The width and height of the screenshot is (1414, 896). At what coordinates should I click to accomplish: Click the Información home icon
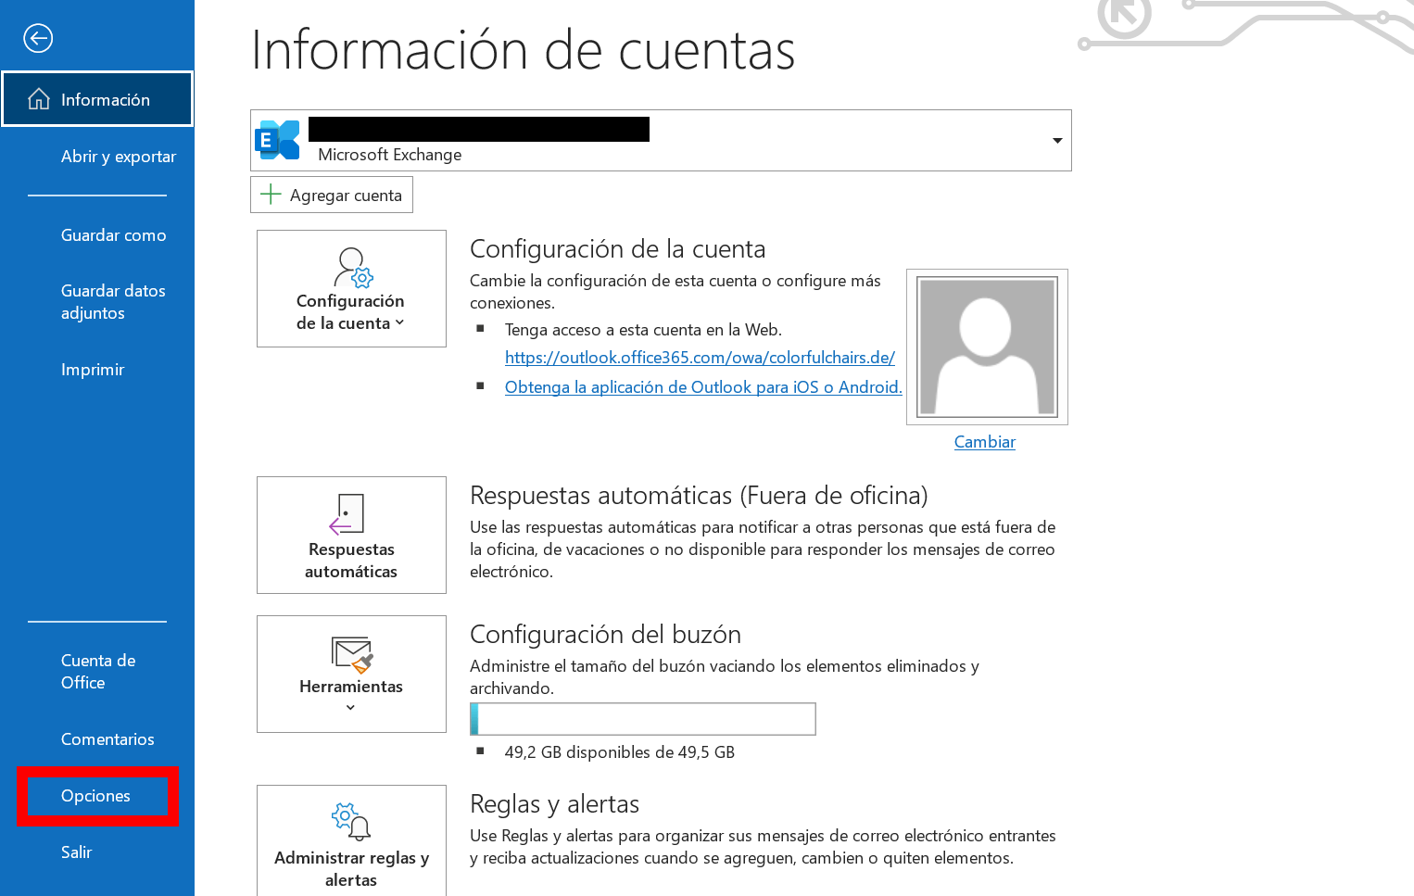click(x=39, y=99)
